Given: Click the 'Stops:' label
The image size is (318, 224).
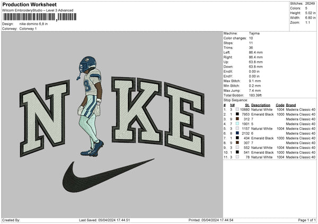Looking at the screenshot, I should point(228,43).
